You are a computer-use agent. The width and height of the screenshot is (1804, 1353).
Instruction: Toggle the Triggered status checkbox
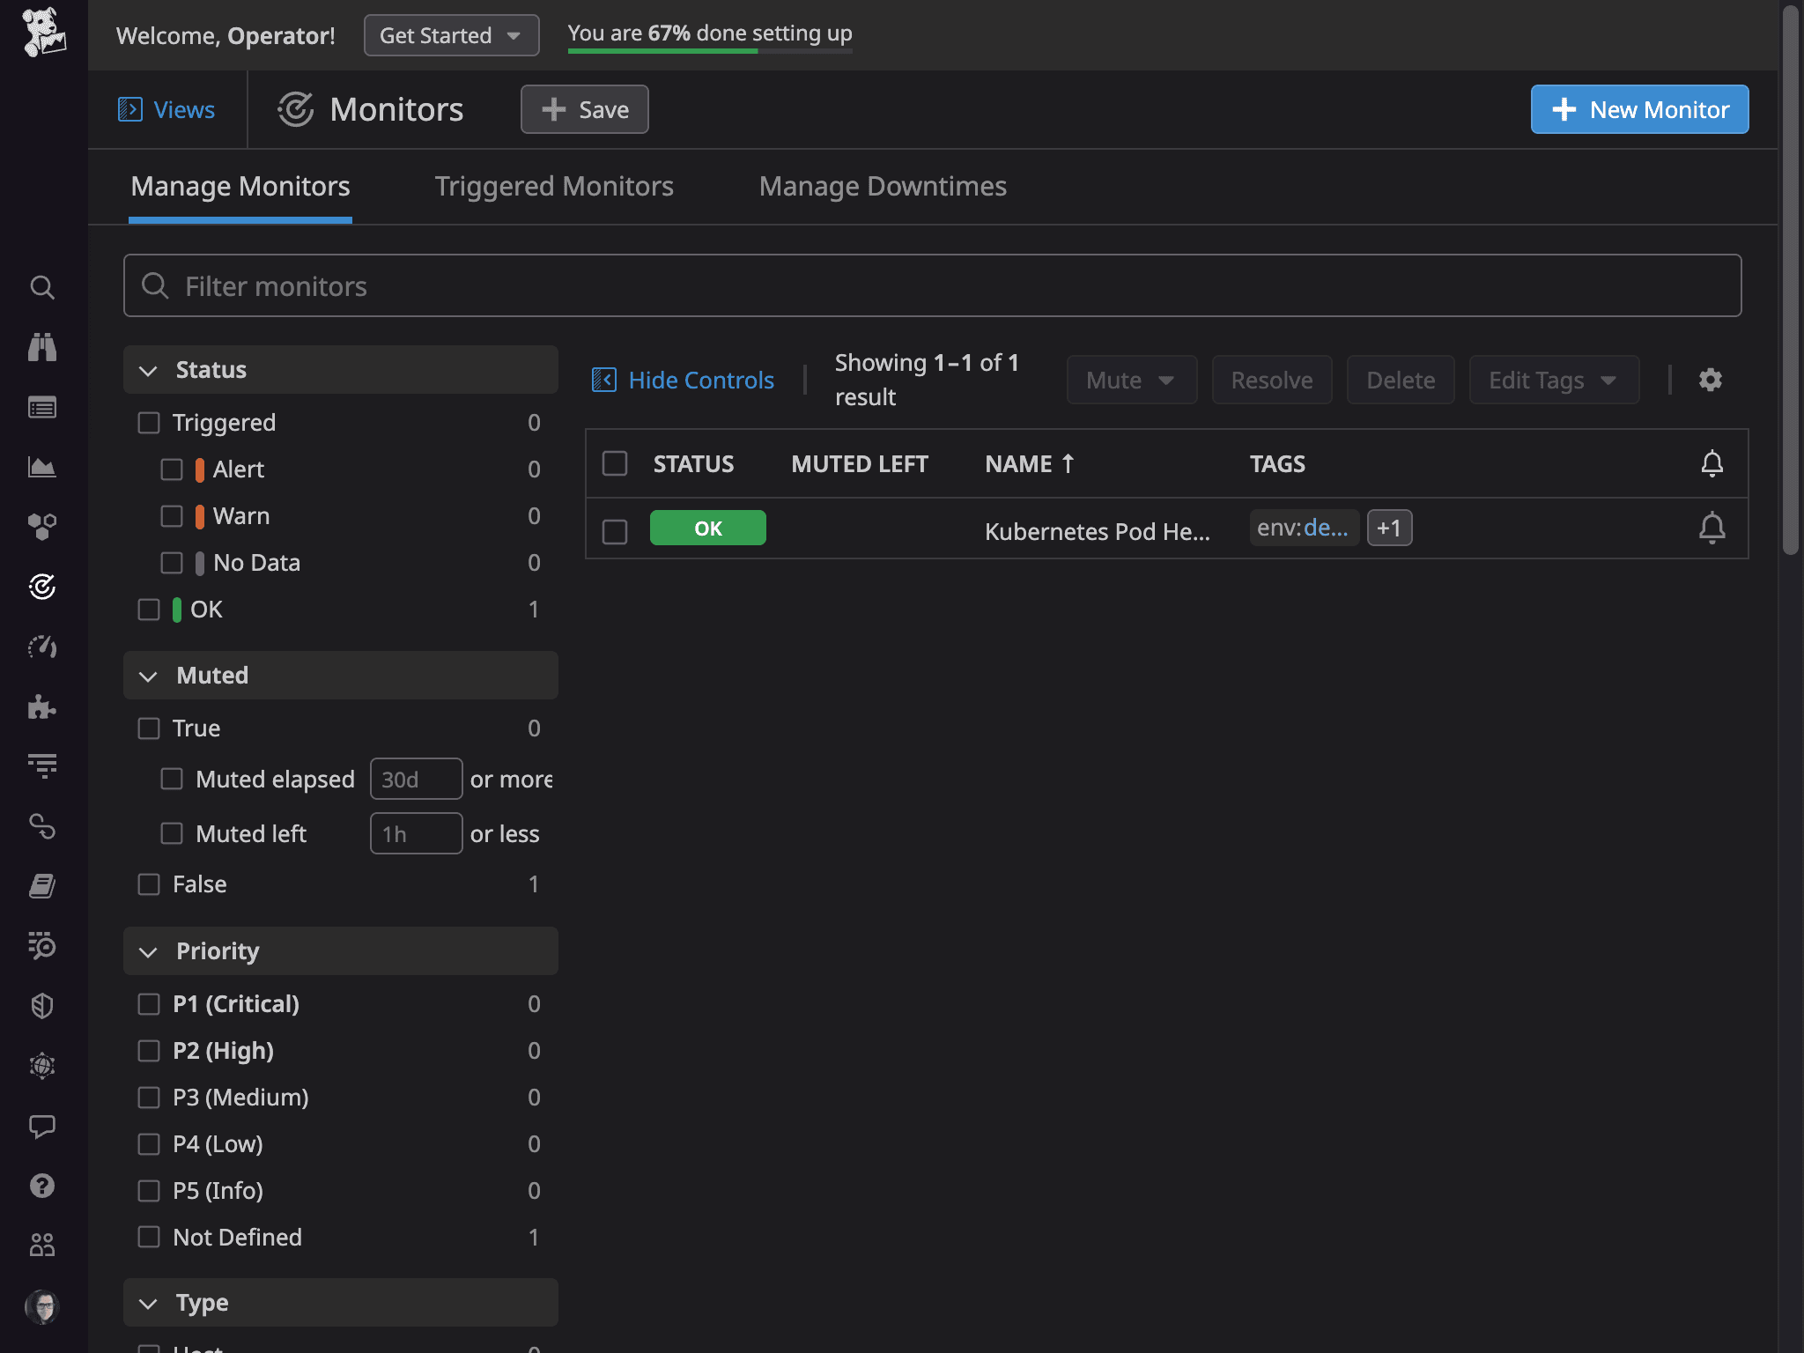coord(149,422)
